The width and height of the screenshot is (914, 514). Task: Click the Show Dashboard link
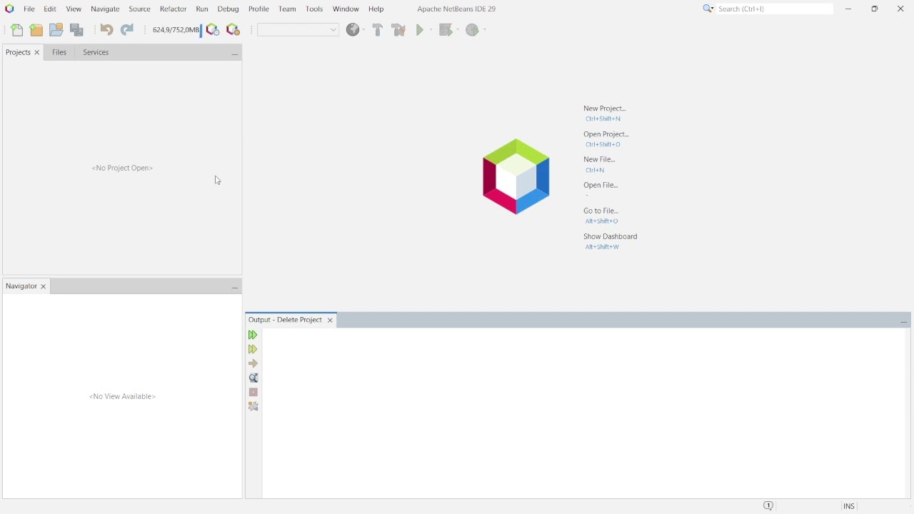click(x=611, y=238)
